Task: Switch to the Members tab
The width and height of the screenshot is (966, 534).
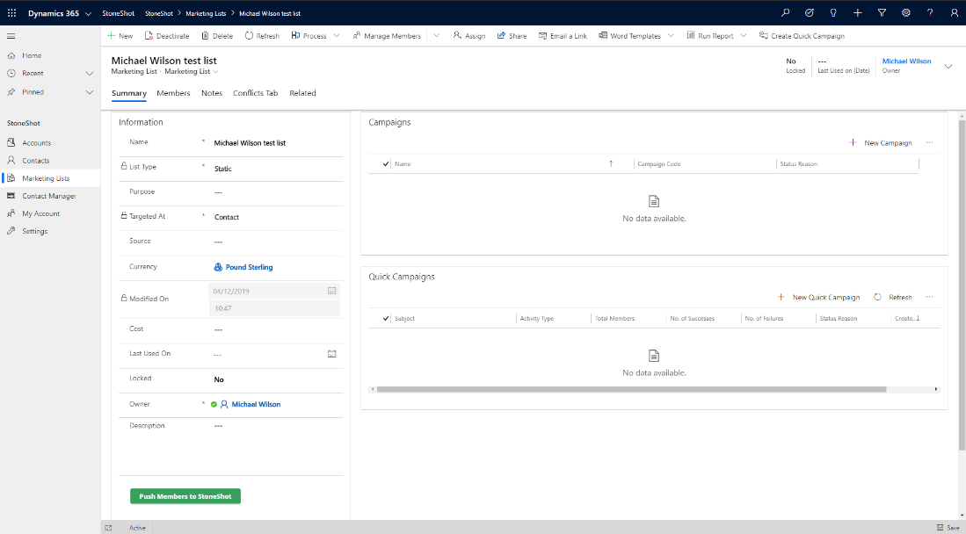Action: (x=173, y=93)
